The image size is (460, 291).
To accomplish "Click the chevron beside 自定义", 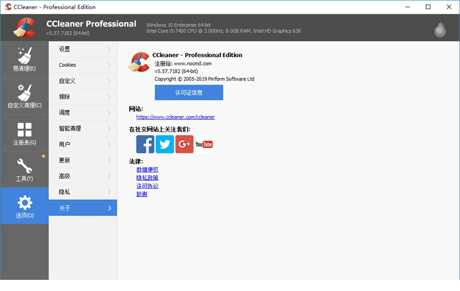I will click(110, 81).
